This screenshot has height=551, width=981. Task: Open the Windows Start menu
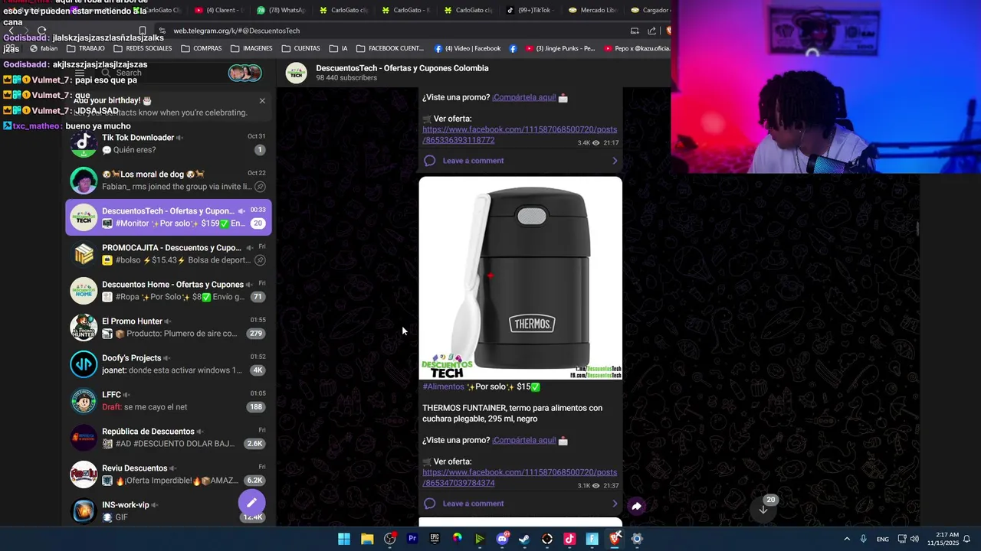pos(344,539)
